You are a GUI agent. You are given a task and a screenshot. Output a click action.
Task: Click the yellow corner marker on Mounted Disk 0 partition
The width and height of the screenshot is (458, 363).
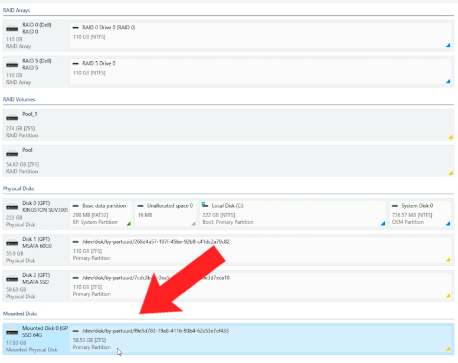(x=448, y=348)
